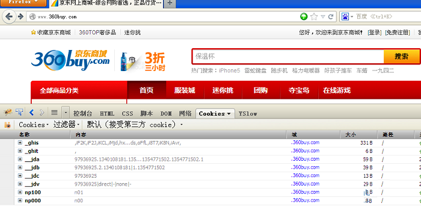Open a new tab with the plus button

pyautogui.click(x=170, y=3)
